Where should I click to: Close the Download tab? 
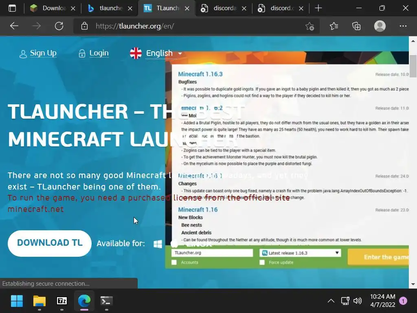tap(73, 9)
